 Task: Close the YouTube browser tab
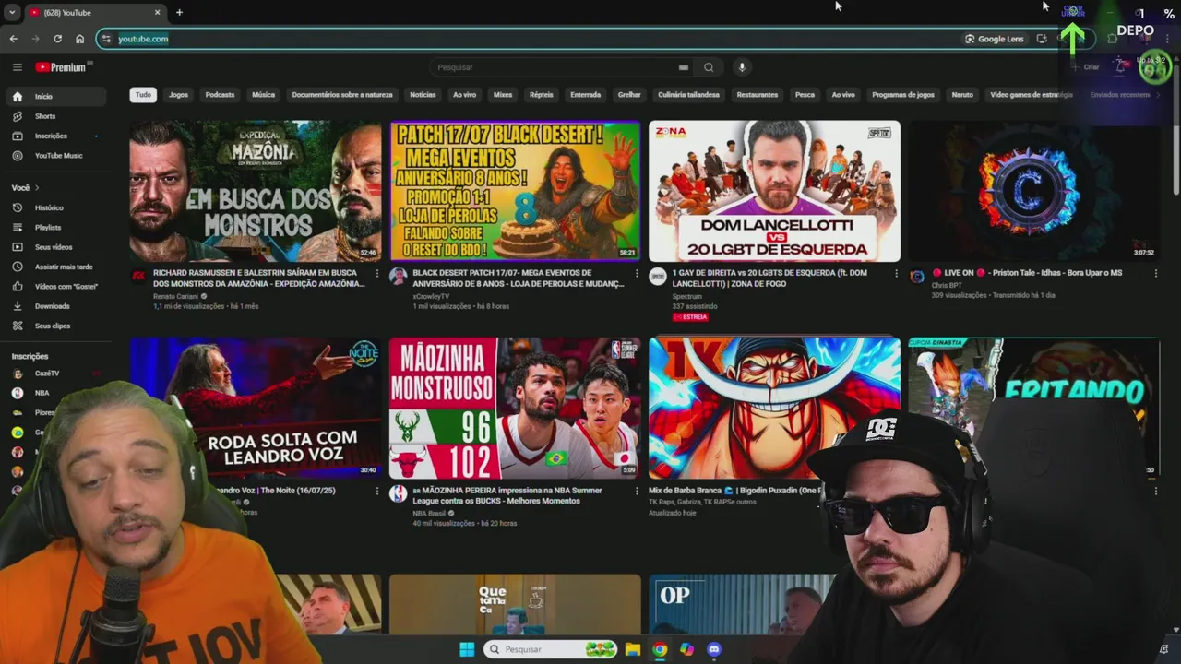(157, 12)
